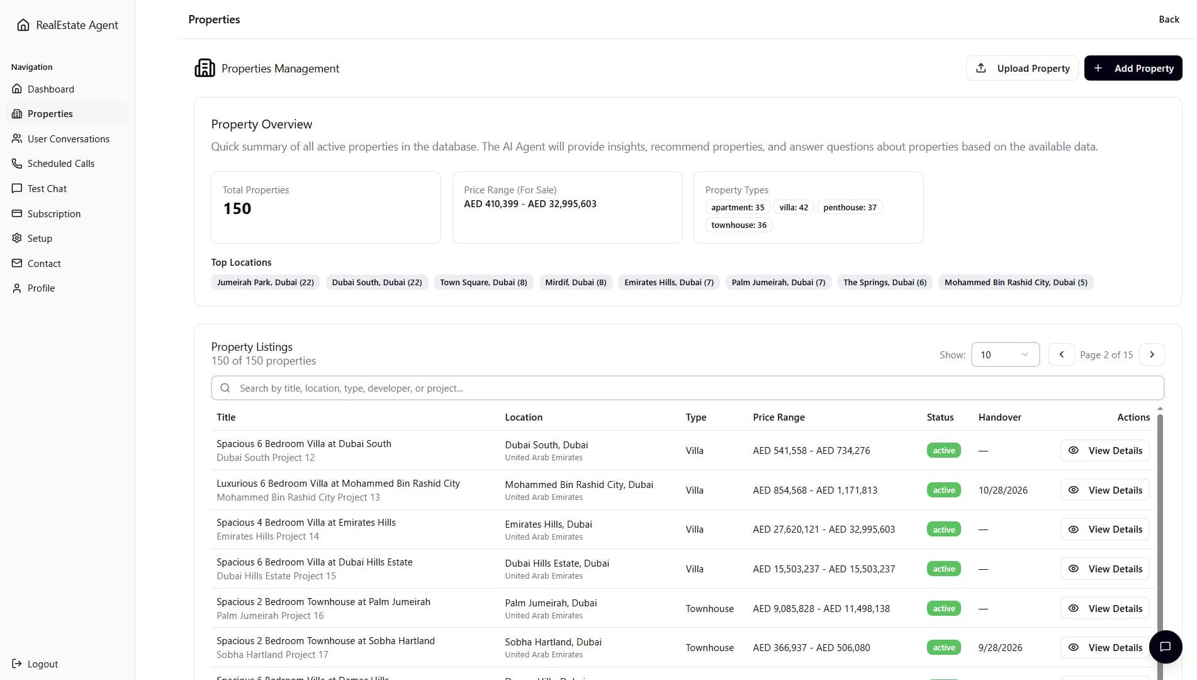Go to next page with right chevron
Image resolution: width=1197 pixels, height=680 pixels.
pos(1152,354)
